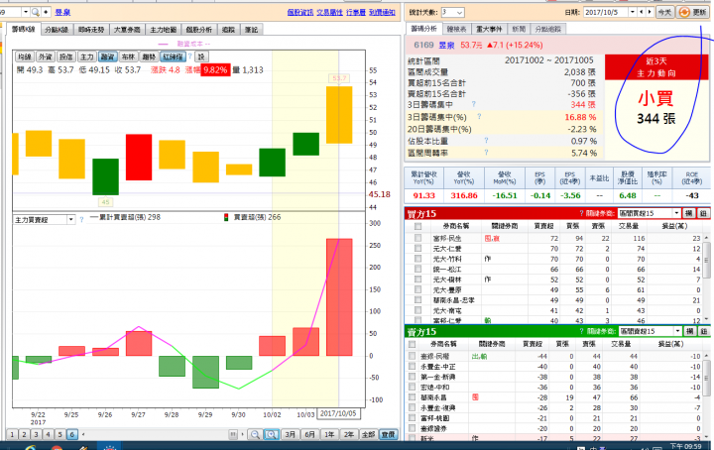Check the 永豐金-中正 seller checkbox
Viewport: 714px width, 450px height.
pyautogui.click(x=413, y=367)
